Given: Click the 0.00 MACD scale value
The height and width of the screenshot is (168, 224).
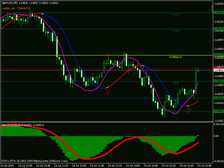Looking at the screenshot, I should (216, 136).
